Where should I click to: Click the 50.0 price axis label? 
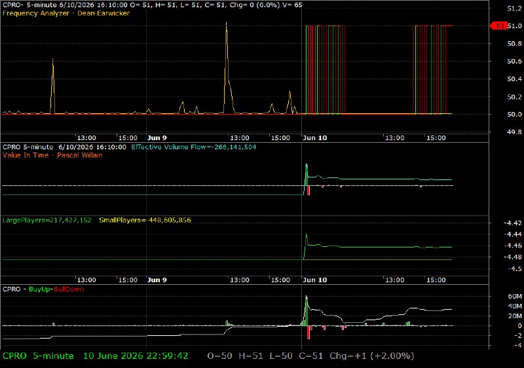(514, 114)
